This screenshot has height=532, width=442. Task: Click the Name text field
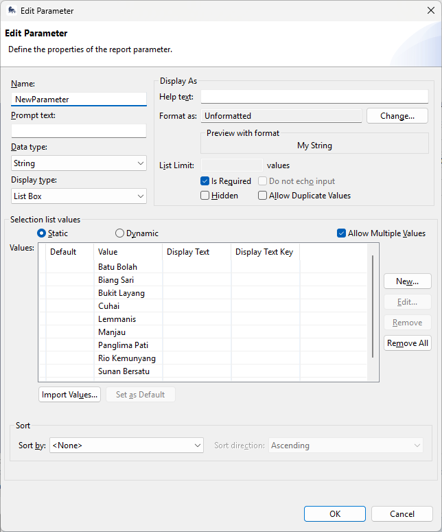pos(79,99)
